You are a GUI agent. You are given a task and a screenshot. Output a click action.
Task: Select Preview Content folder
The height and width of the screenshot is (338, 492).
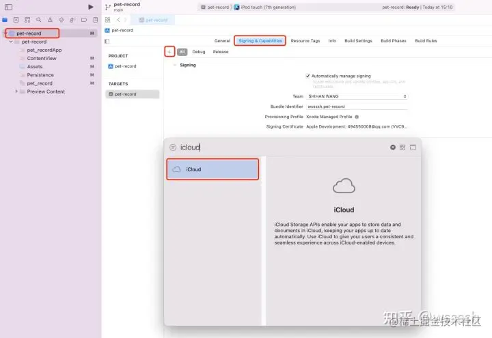point(46,91)
